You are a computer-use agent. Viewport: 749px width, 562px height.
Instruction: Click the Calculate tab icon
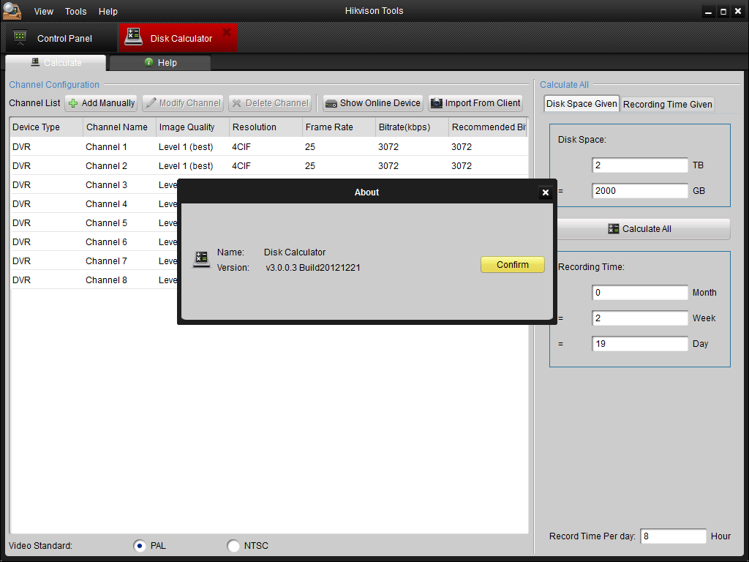[x=35, y=62]
